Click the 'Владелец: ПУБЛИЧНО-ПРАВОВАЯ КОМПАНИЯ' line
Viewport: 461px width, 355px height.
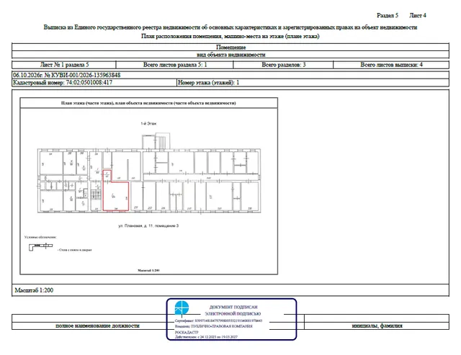(x=213, y=326)
